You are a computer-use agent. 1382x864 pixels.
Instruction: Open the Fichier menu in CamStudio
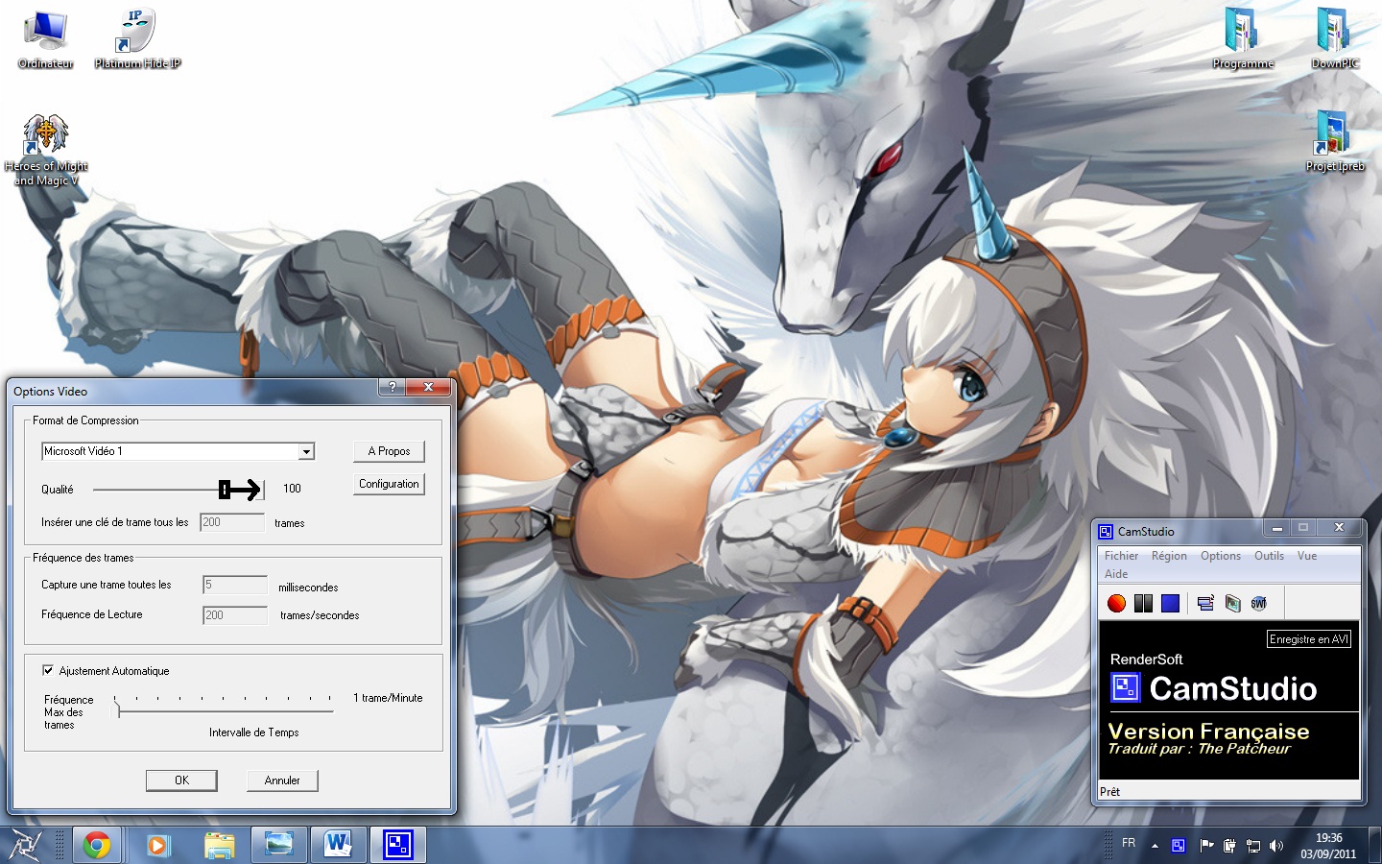(1121, 556)
